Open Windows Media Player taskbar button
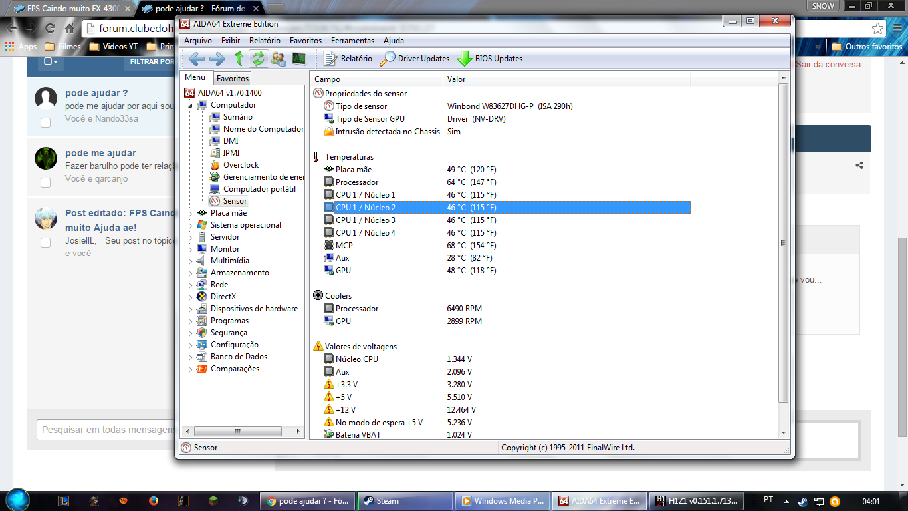The width and height of the screenshot is (908, 511). click(x=503, y=501)
